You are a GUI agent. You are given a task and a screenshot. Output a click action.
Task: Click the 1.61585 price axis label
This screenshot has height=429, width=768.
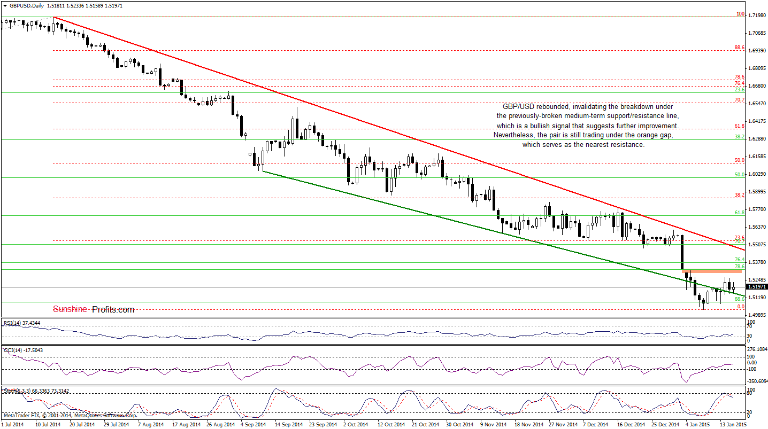point(757,157)
